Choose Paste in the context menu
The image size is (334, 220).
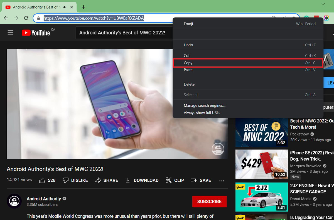point(188,70)
